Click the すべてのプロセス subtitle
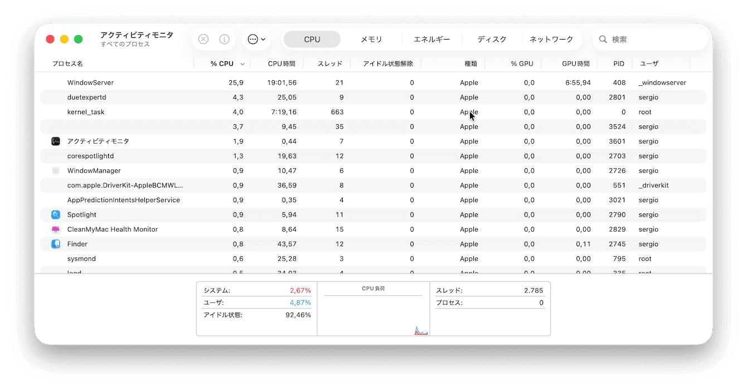Screen dimensions: 747x390 [125, 44]
